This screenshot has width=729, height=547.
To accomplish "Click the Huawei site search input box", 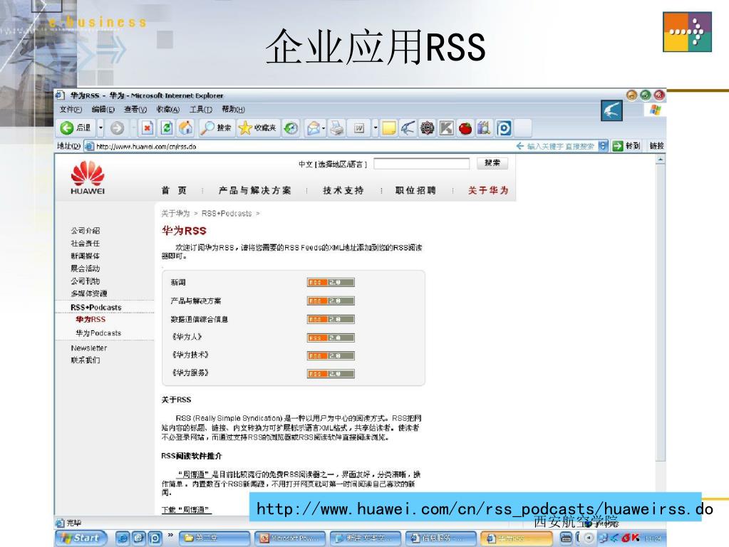I will pyautogui.click(x=422, y=164).
